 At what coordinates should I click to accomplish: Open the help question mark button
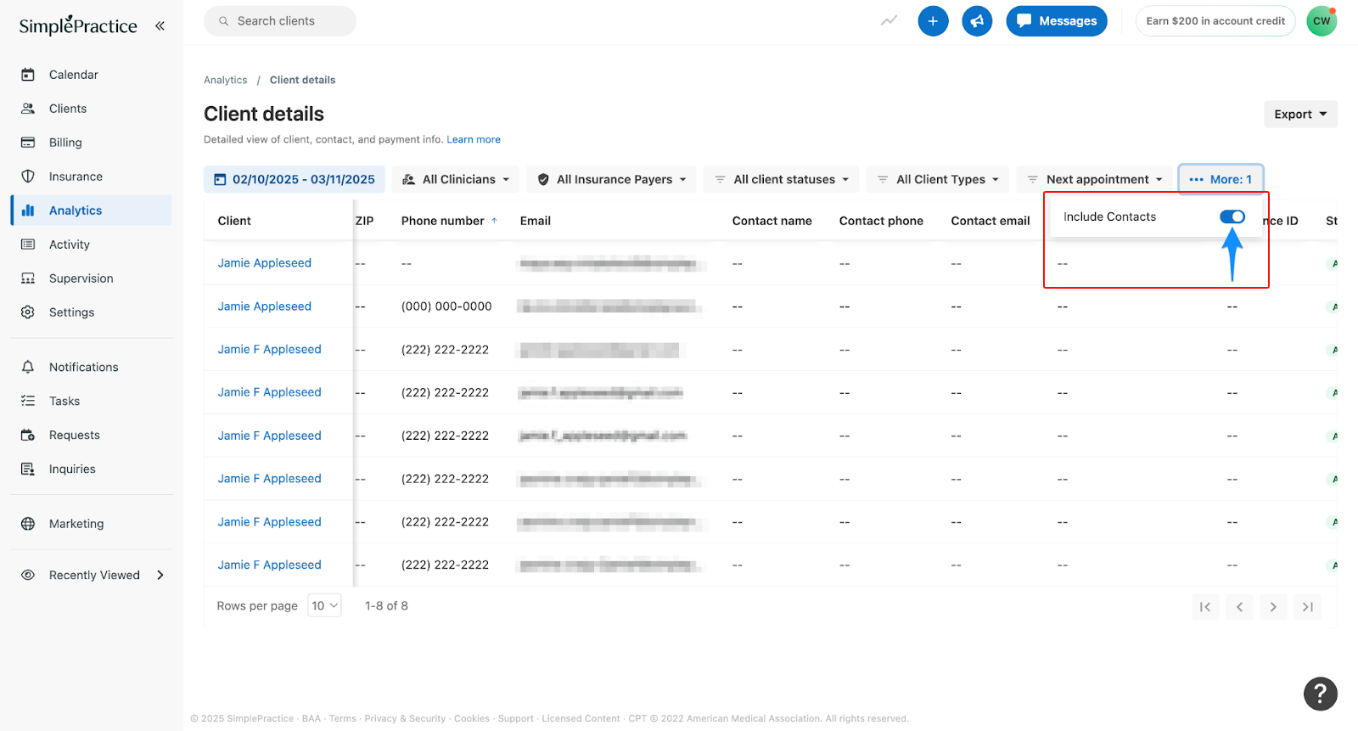[1320, 693]
